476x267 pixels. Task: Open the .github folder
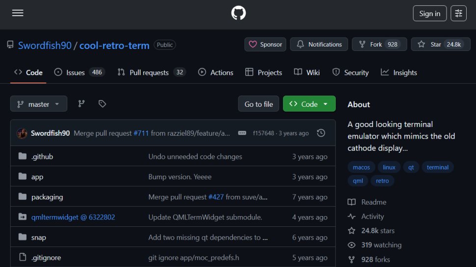pyautogui.click(x=42, y=156)
